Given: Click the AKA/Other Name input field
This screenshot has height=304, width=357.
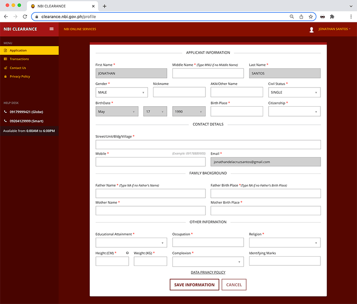Looking at the screenshot, I should (x=237, y=92).
